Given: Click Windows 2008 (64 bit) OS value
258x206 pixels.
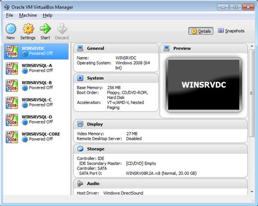Looking at the screenshot, I should [133, 65].
